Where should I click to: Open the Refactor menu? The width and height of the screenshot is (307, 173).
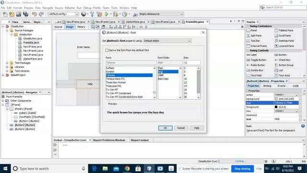[x=70, y=8]
